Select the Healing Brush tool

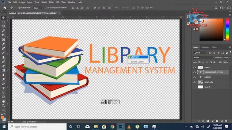[3, 48]
